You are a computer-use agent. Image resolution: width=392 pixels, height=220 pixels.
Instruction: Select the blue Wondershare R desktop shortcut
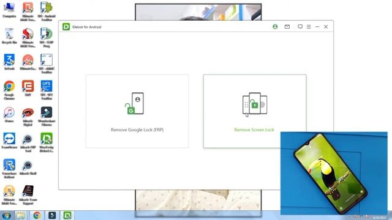[9, 169]
